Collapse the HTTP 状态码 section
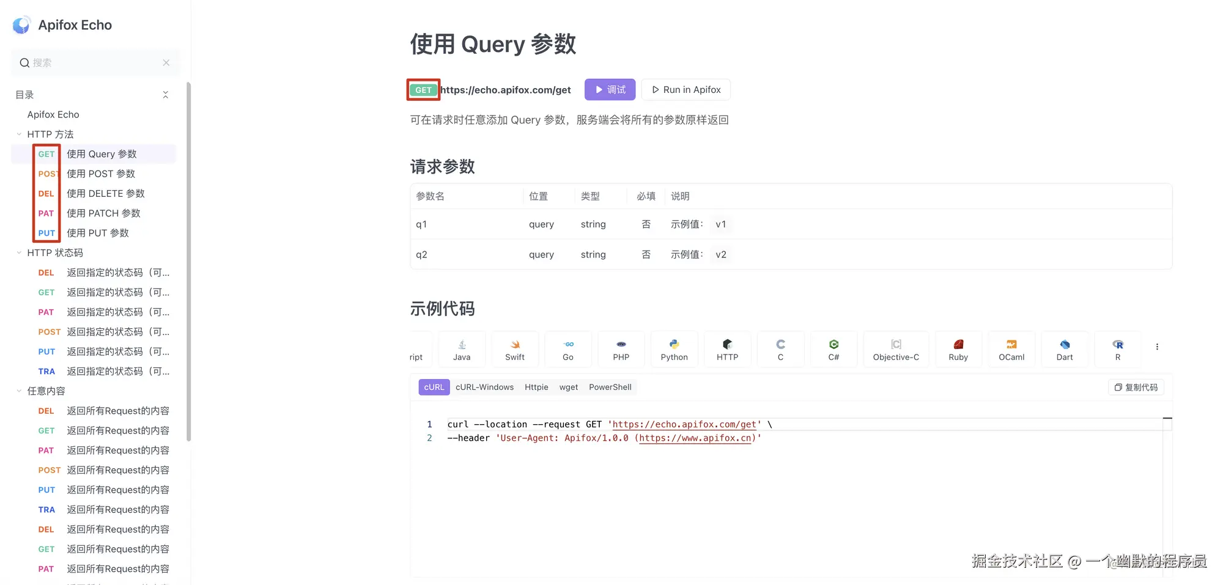 click(18, 252)
